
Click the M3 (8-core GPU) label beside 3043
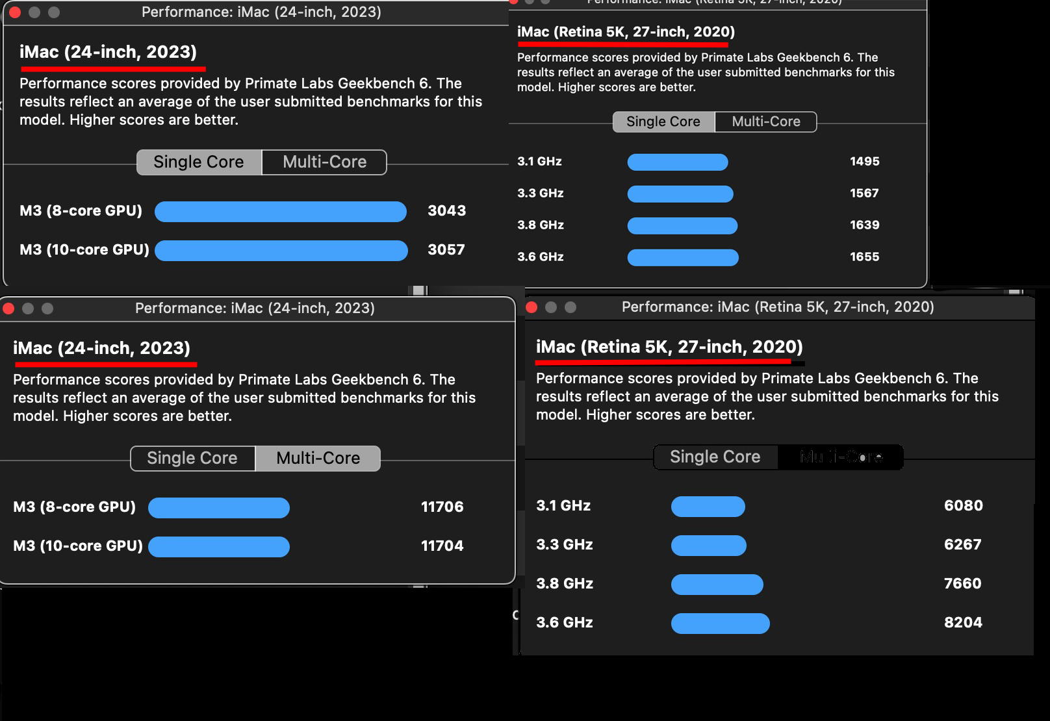(x=81, y=210)
